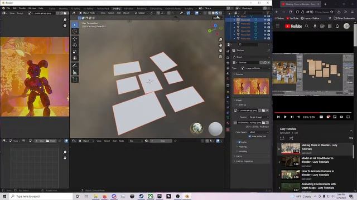This screenshot has width=357, height=200.
Task: Hide Plane.002 with its eye icon in outliner
Action: [x=265, y=23]
